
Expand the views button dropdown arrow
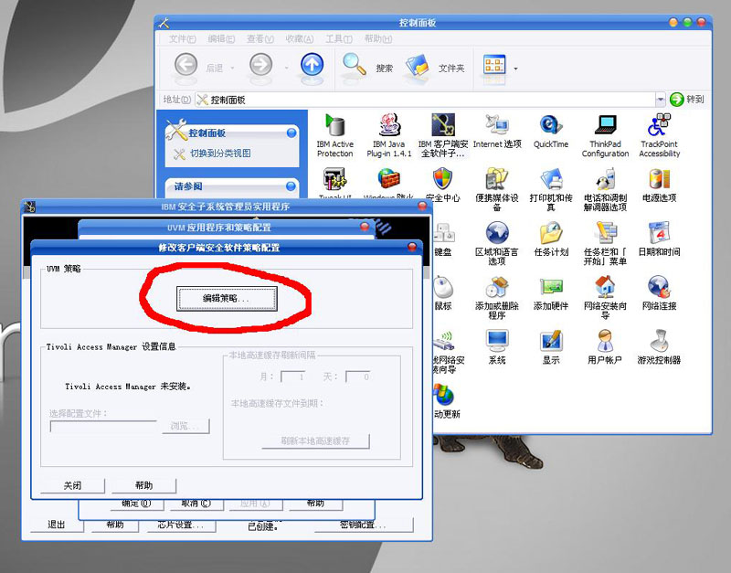coord(515,69)
